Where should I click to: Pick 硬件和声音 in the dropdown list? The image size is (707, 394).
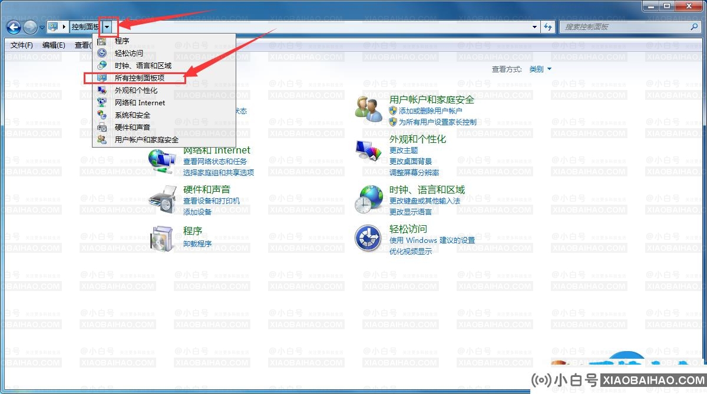164,127
